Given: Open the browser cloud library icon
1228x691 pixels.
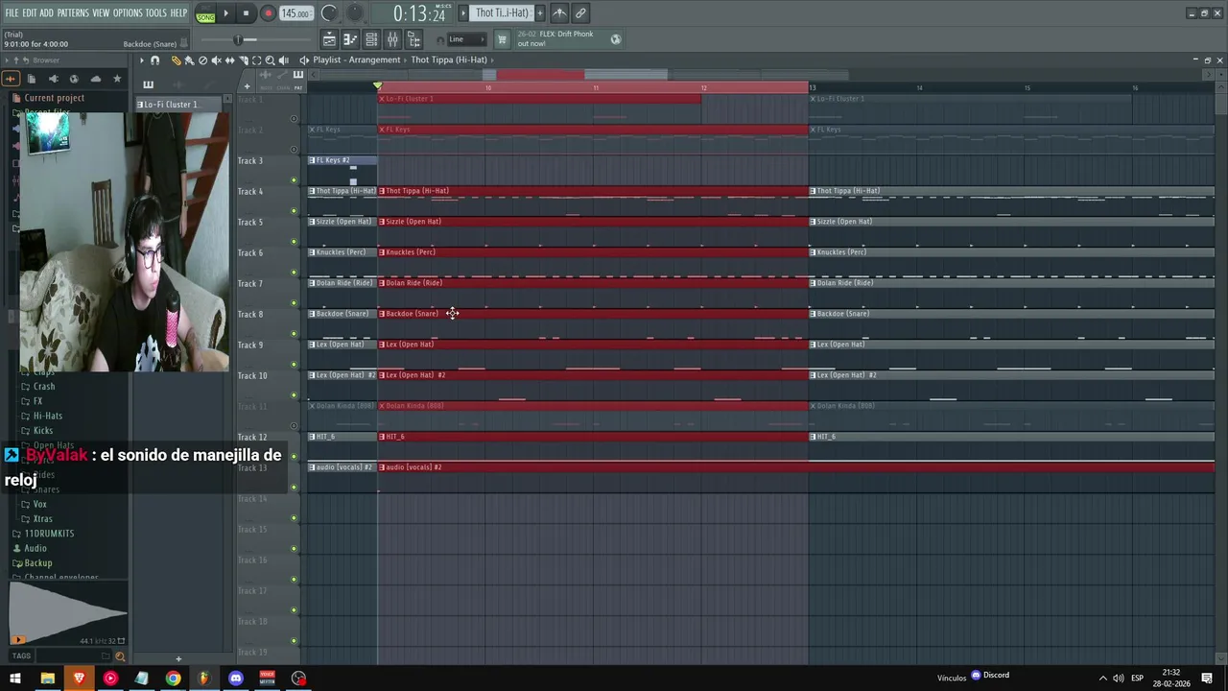Looking at the screenshot, I should pos(95,79).
